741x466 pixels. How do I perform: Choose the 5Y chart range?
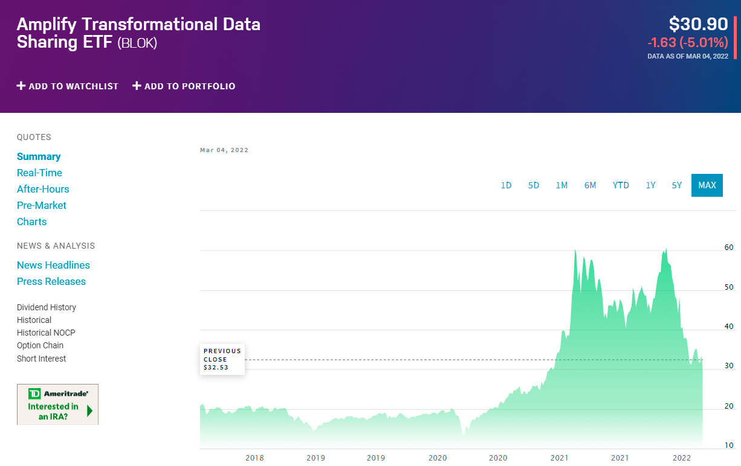click(677, 185)
